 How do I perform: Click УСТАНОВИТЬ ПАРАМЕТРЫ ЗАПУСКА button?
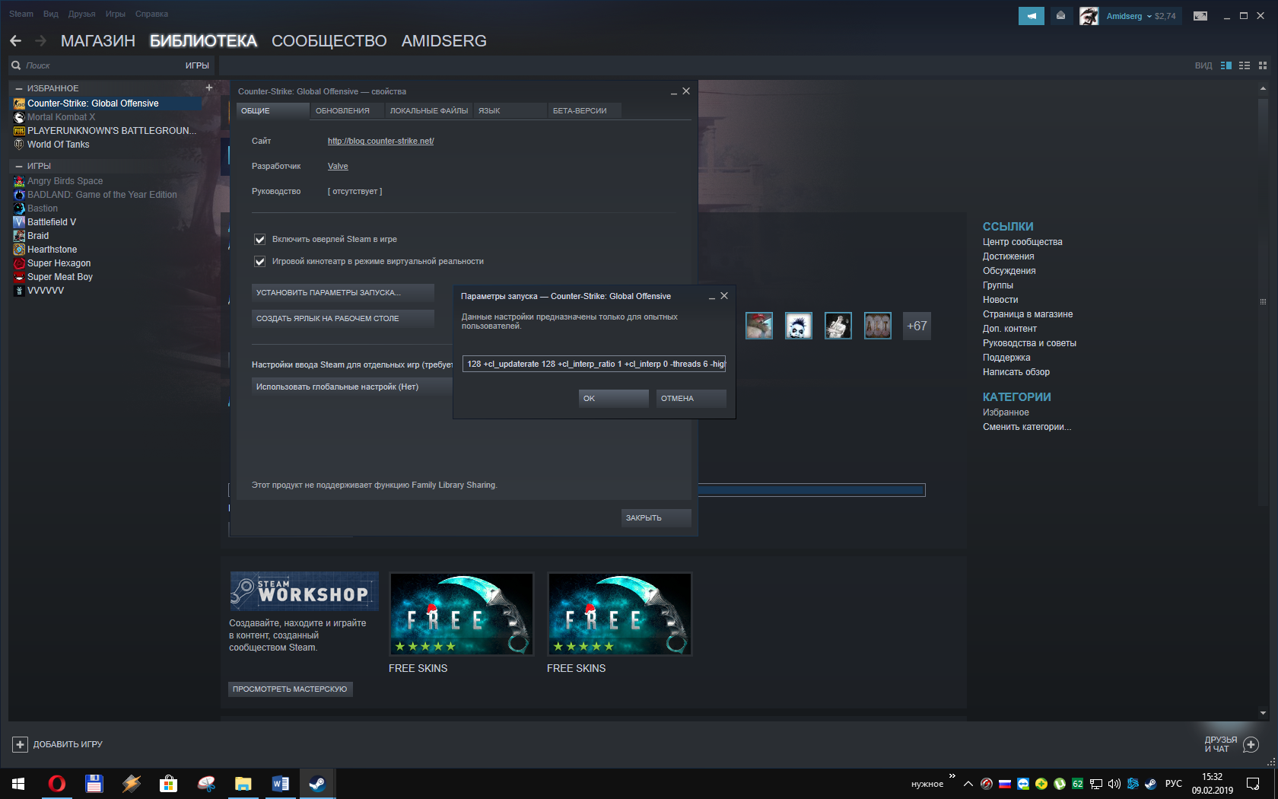[x=343, y=292]
